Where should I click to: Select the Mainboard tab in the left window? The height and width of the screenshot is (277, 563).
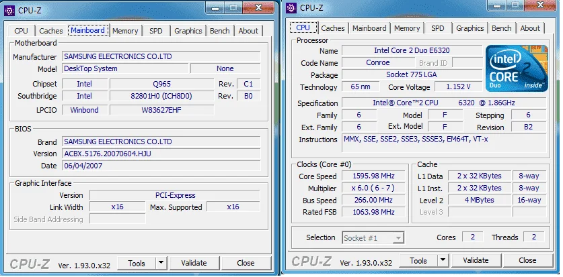[87, 30]
